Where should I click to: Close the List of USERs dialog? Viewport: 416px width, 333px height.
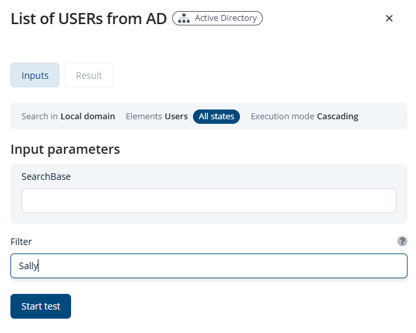(389, 18)
